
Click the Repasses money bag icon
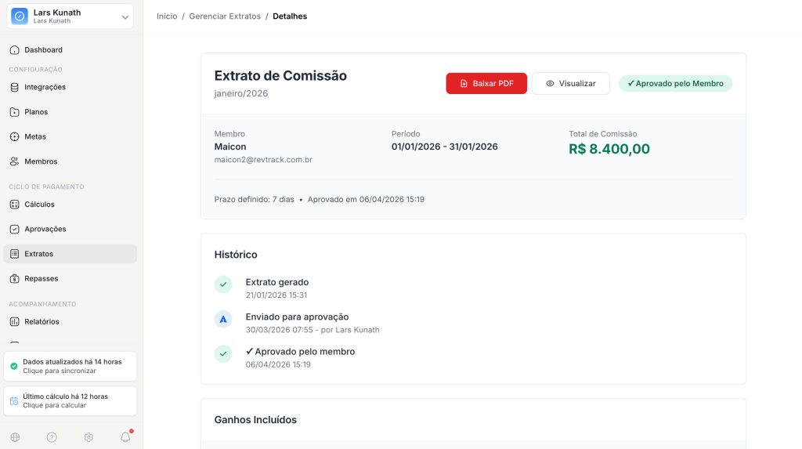click(14, 278)
